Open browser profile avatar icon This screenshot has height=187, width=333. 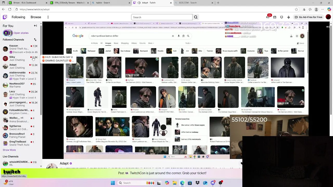(x=316, y=9)
